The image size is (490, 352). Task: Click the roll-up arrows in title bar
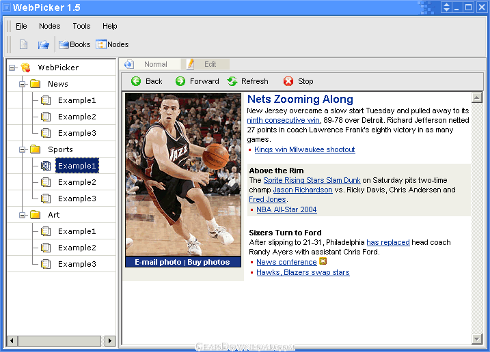[x=446, y=8]
